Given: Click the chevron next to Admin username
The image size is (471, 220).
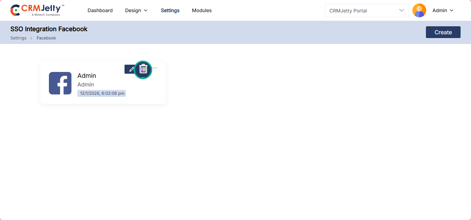Looking at the screenshot, I should pyautogui.click(x=452, y=10).
